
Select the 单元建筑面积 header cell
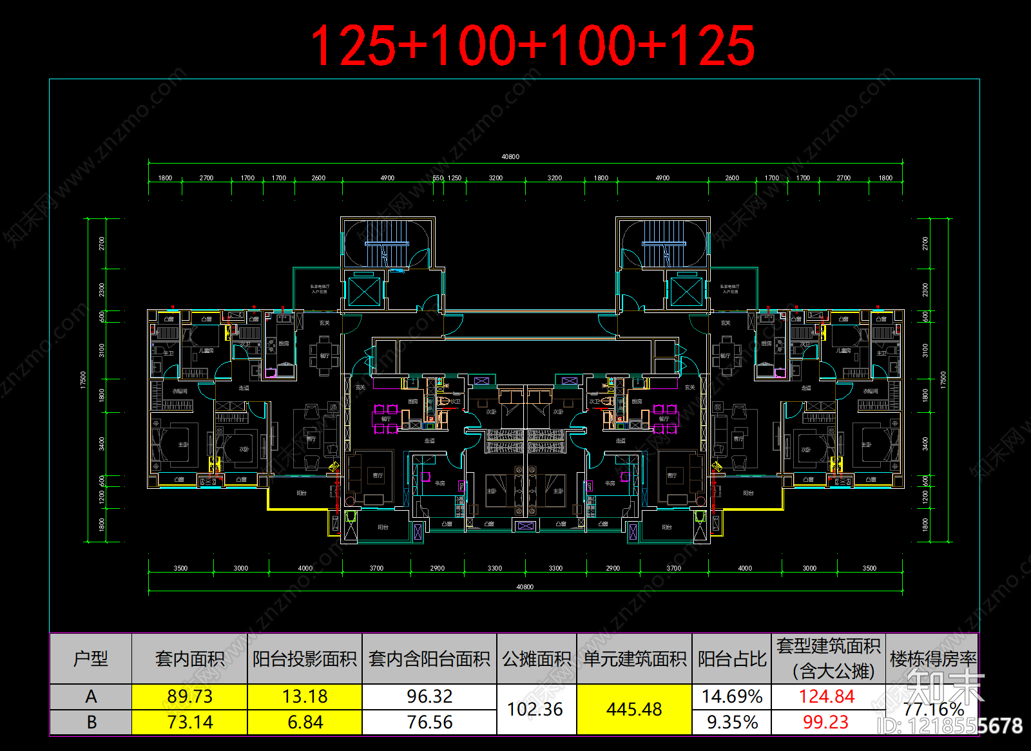635,659
